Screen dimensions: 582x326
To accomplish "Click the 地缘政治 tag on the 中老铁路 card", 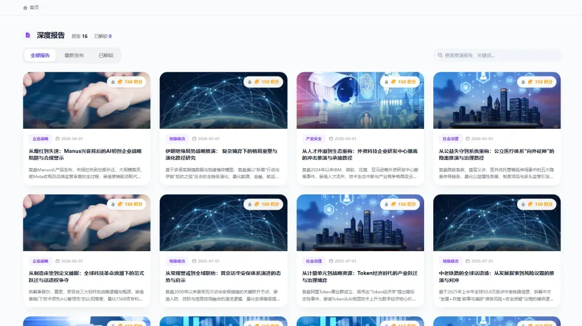I will point(451,261).
